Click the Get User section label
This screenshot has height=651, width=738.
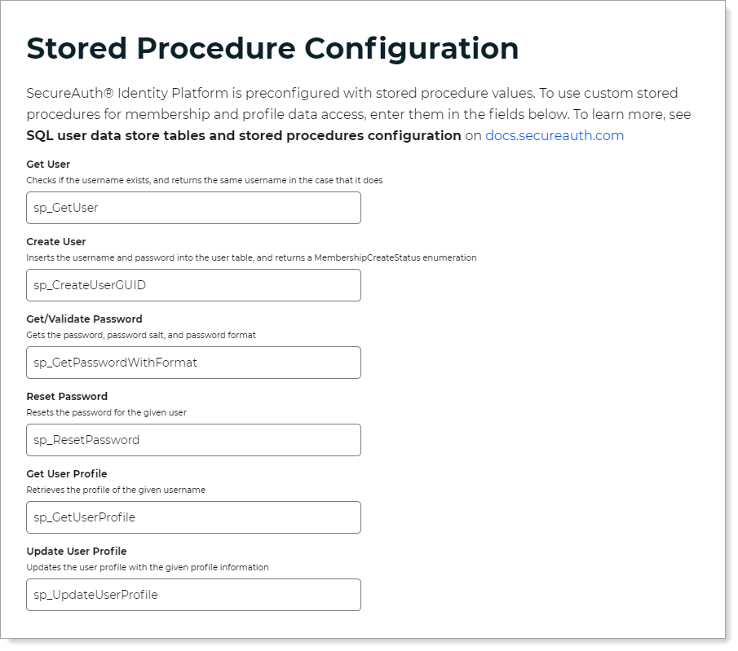(x=46, y=164)
